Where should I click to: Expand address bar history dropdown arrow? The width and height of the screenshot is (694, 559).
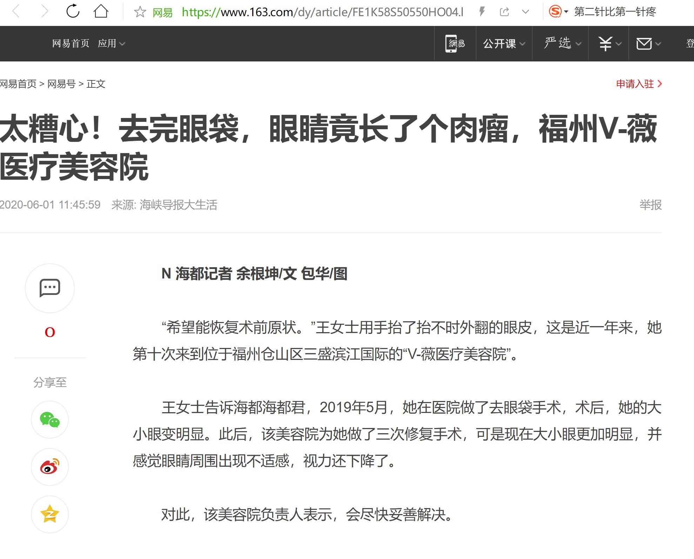pyautogui.click(x=525, y=12)
